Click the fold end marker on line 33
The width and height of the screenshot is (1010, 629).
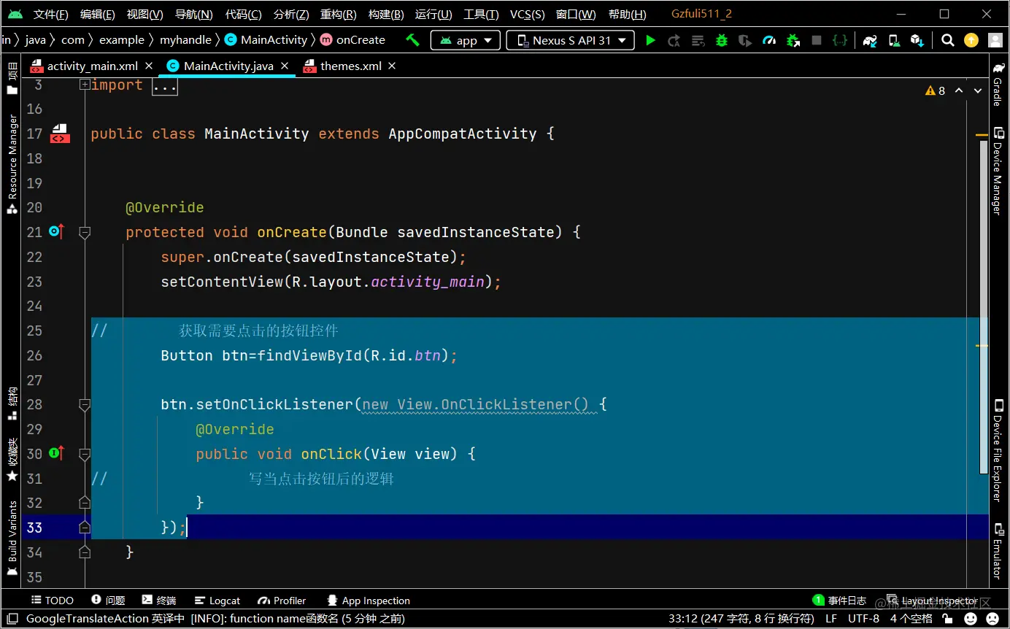(x=85, y=528)
